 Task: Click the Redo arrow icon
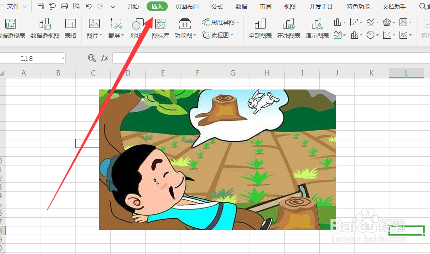[x=101, y=6]
